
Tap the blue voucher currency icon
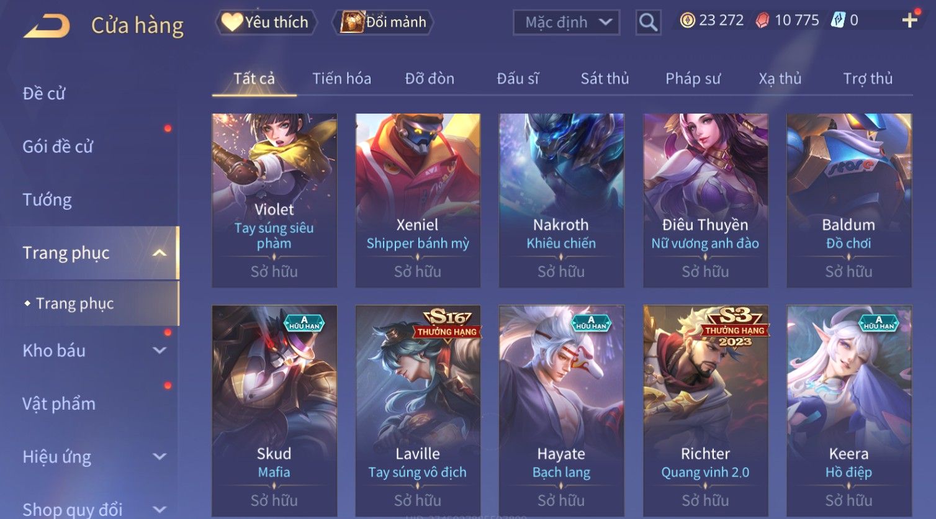click(838, 20)
